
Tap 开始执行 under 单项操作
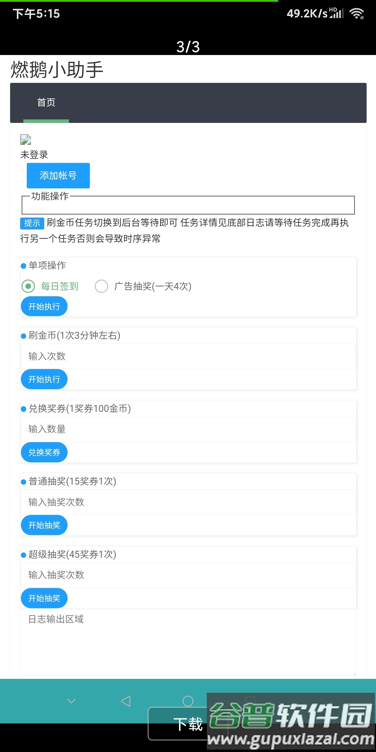pos(44,306)
